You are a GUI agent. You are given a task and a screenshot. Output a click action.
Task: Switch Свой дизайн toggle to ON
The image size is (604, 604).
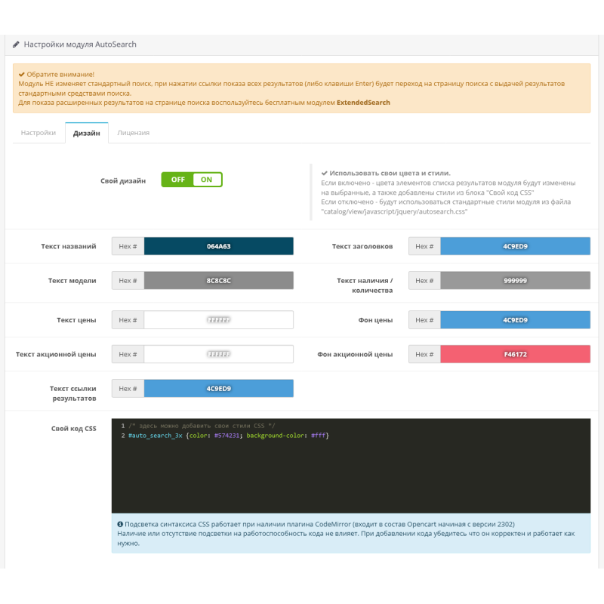coord(206,180)
